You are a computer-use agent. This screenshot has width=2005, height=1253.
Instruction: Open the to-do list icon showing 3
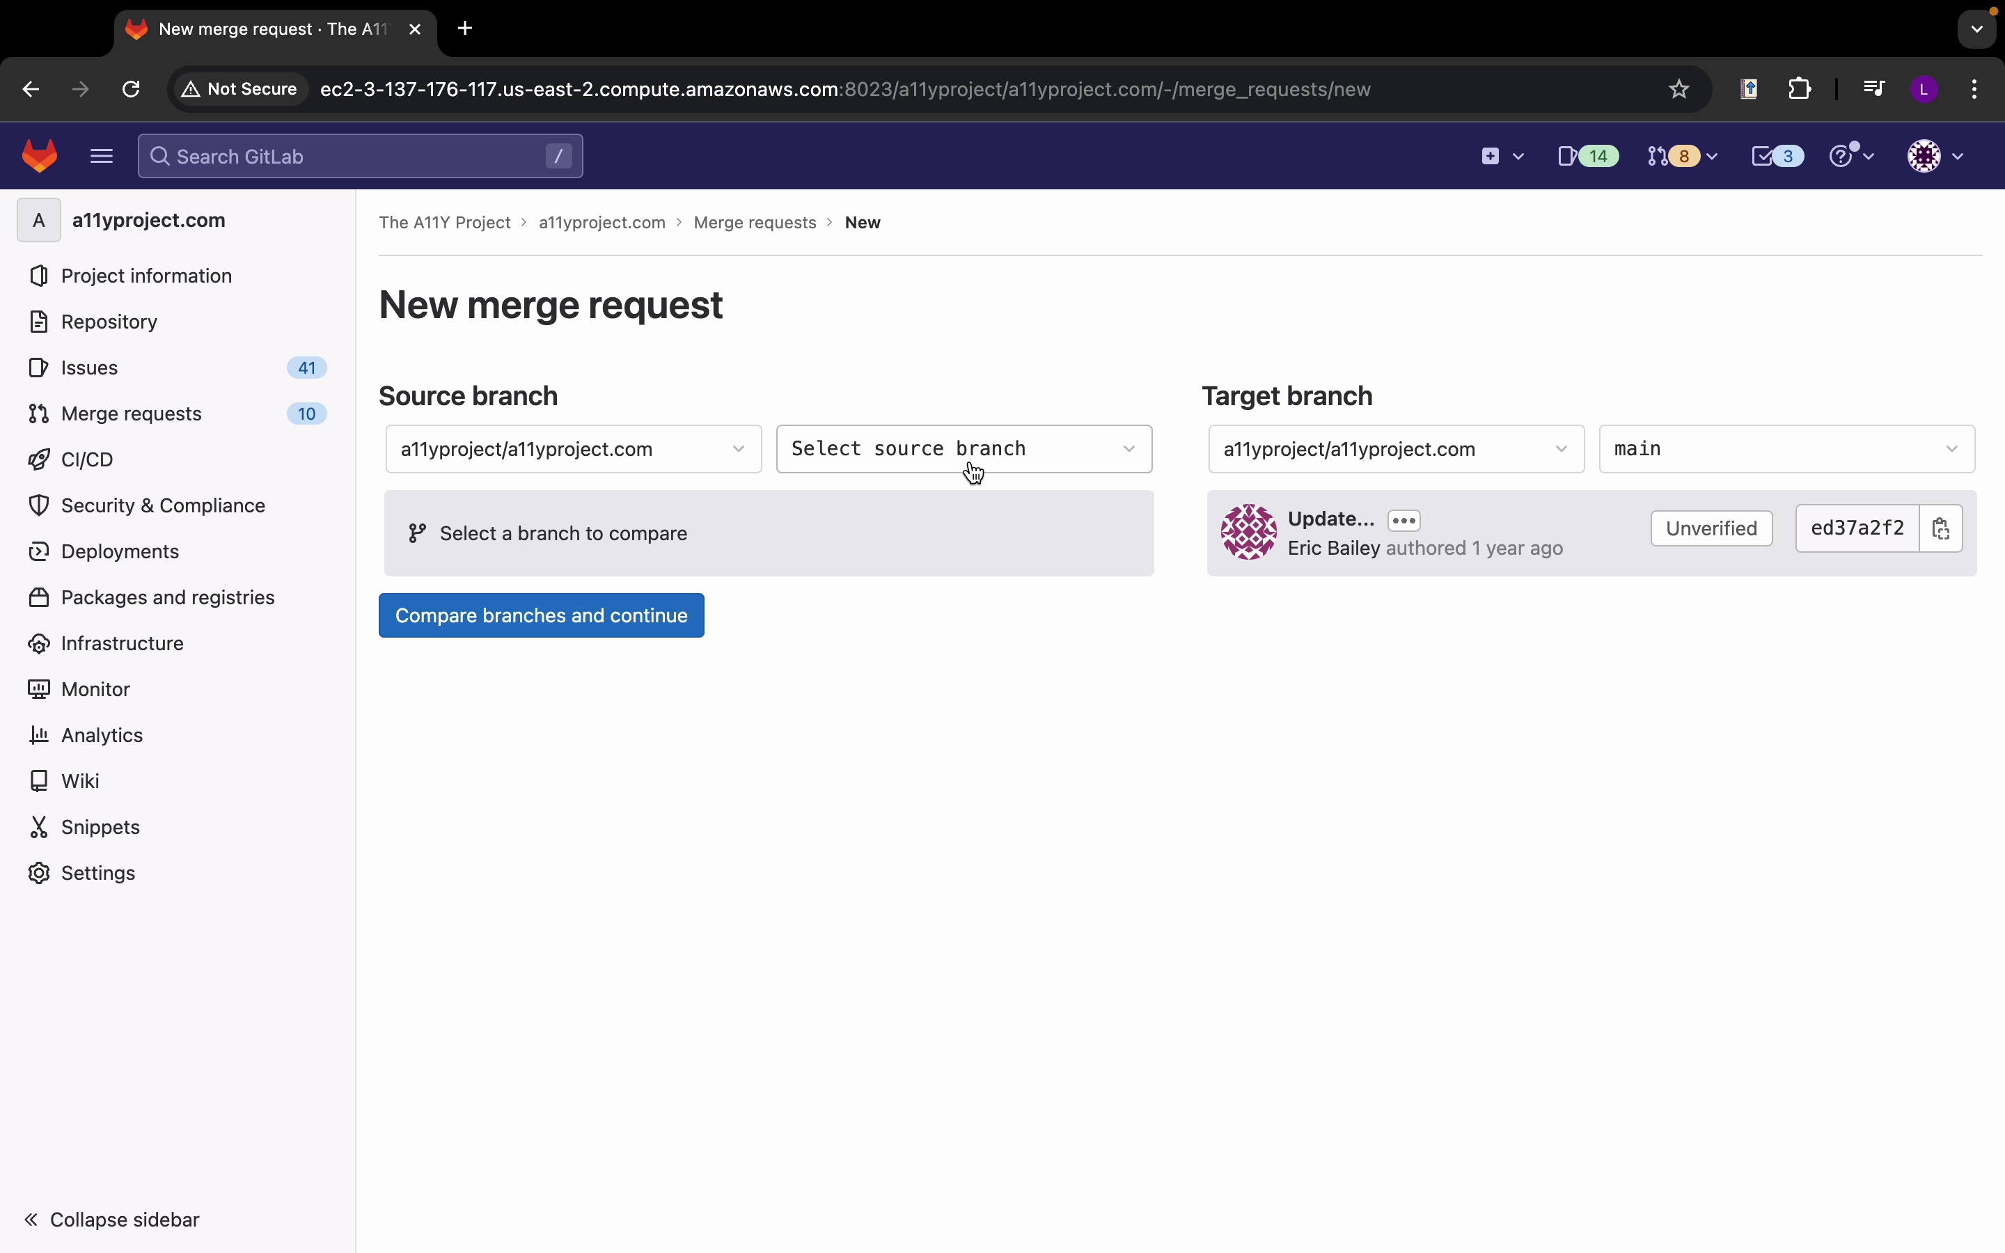coord(1777,156)
